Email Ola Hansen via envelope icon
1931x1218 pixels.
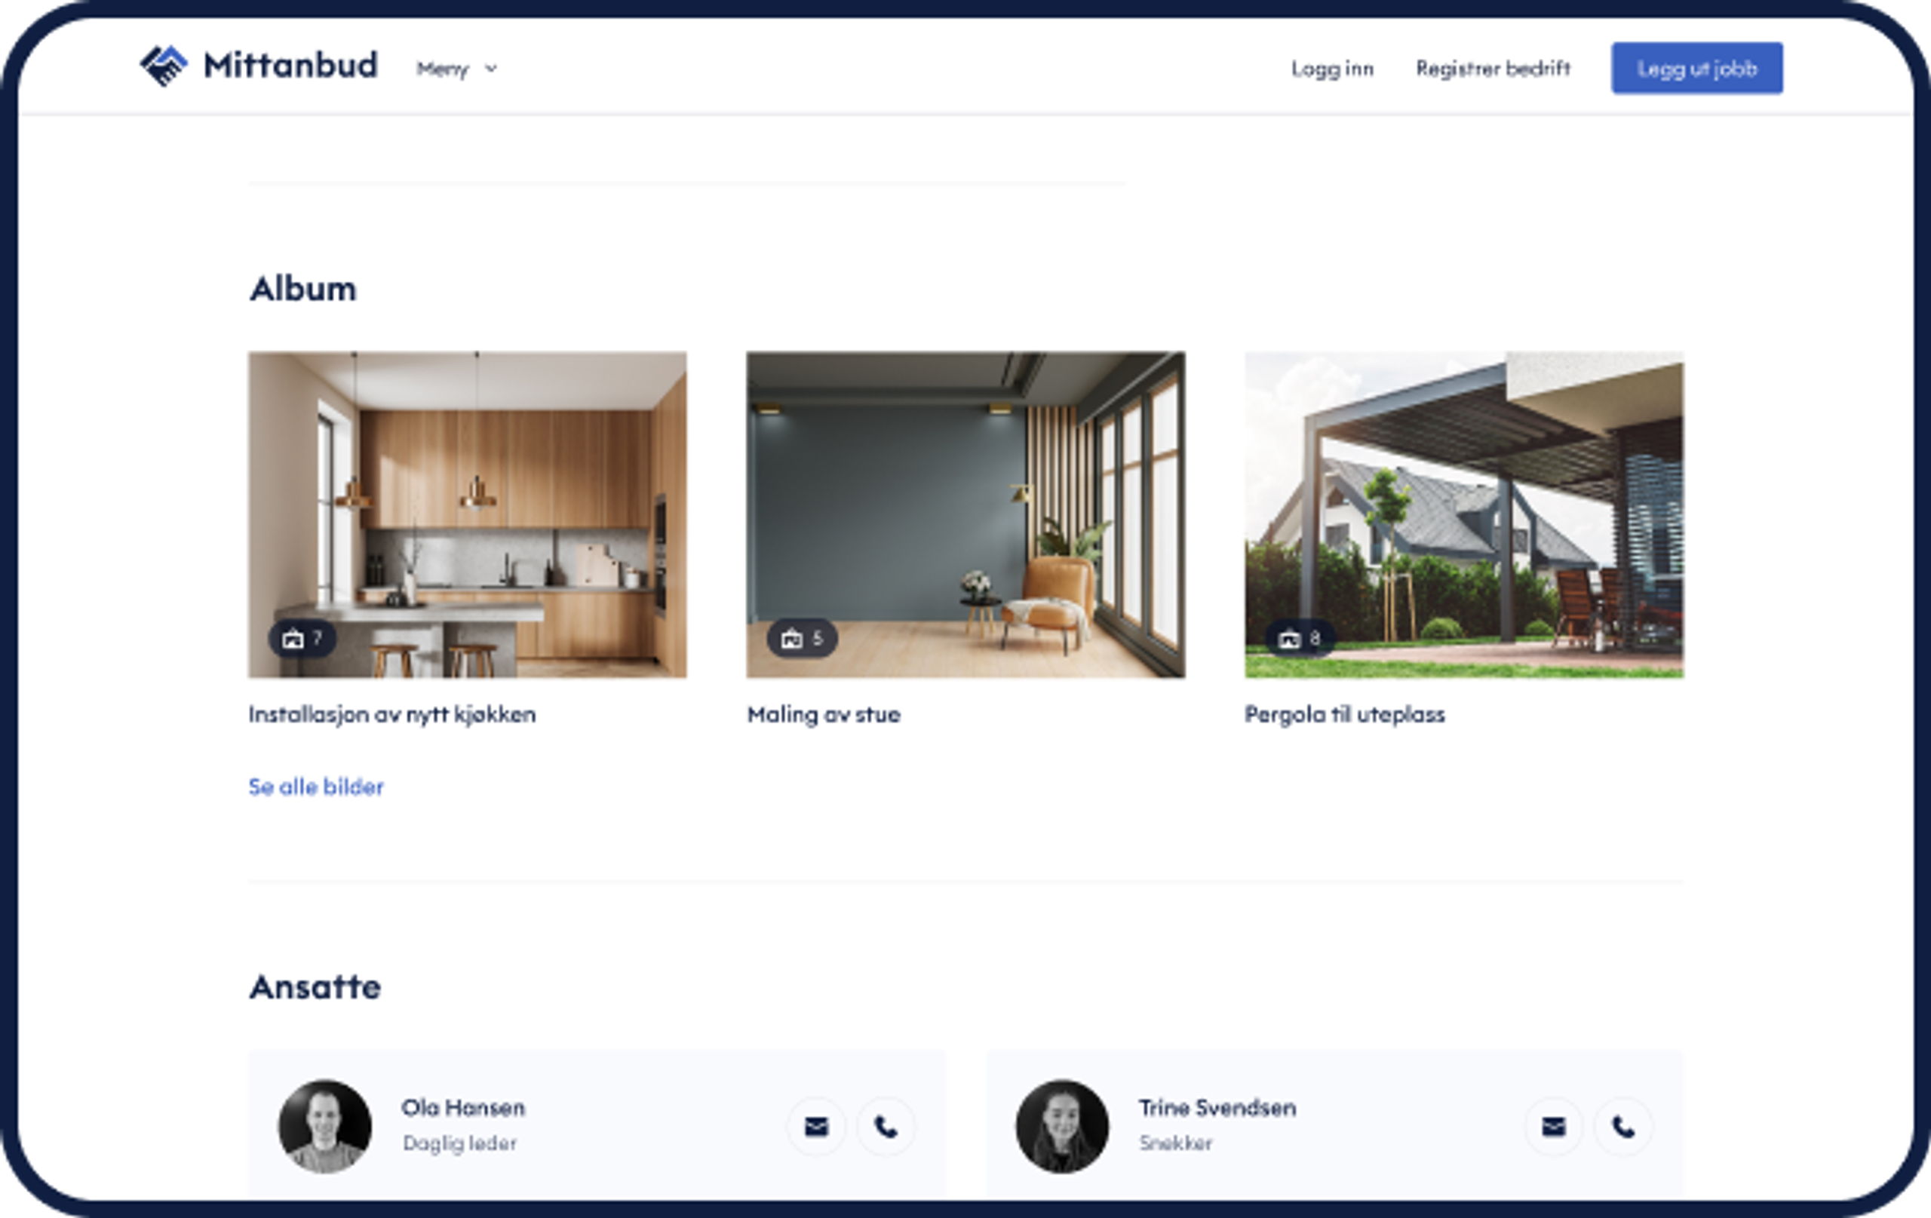(815, 1127)
